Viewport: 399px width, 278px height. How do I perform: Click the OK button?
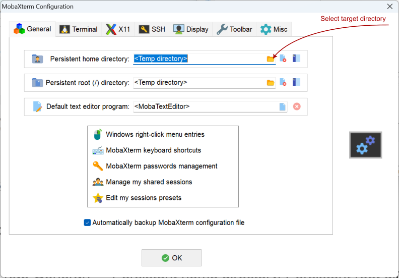pos(171,258)
